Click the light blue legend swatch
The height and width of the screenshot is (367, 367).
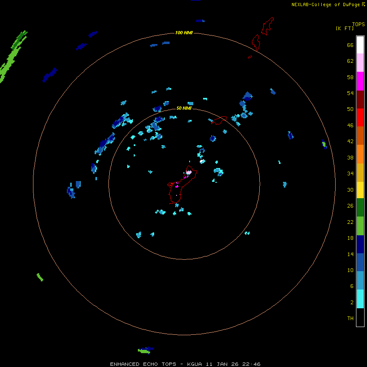coord(360,281)
